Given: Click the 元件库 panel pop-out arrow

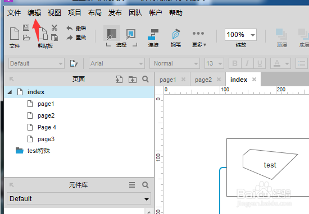Looking at the screenshot, I should pyautogui.click(x=11, y=185).
